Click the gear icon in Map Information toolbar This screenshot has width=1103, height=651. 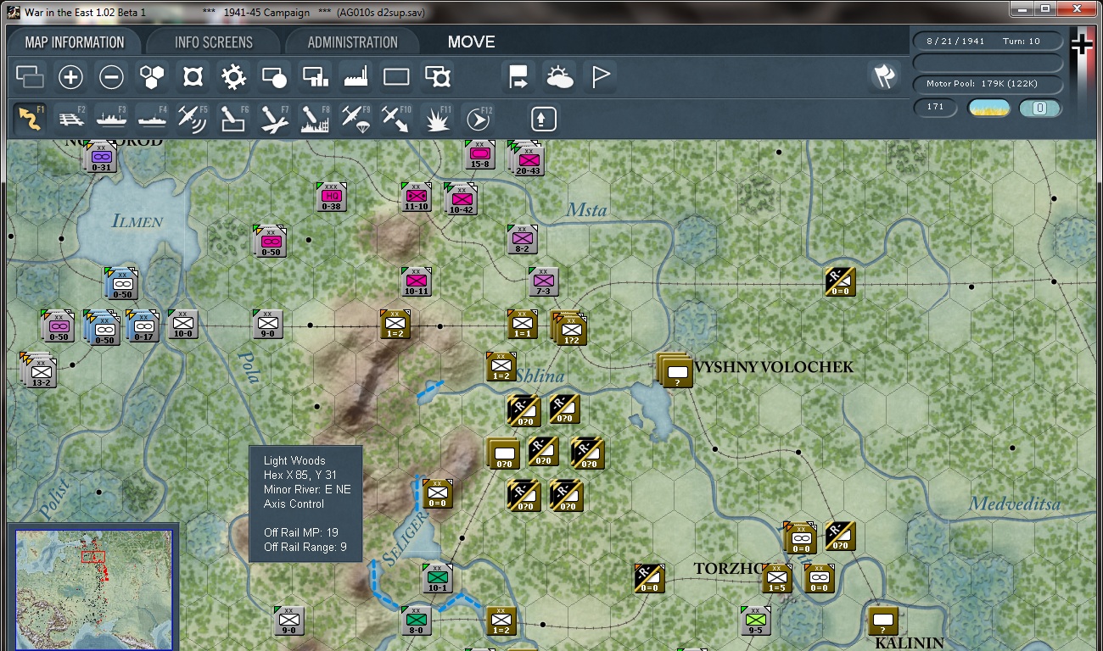coord(233,77)
